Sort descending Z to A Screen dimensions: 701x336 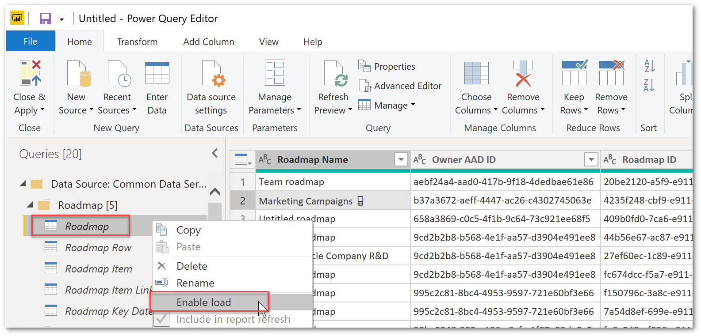[x=649, y=85]
